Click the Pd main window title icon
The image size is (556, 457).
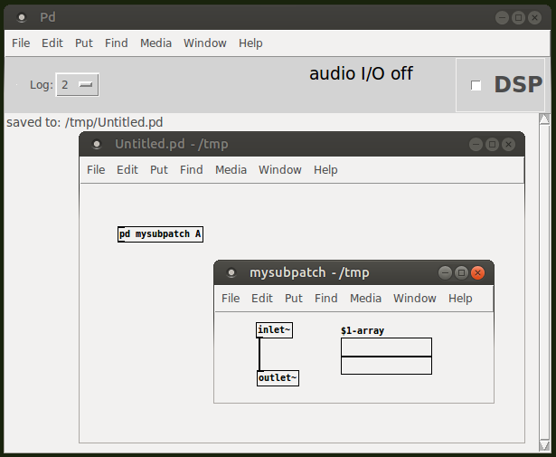22,17
